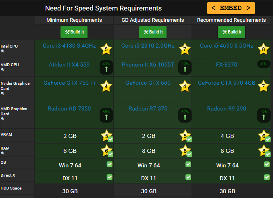Screen dimensions: 273x198
Task: Click star rating 5 beside Core i3-4130
Action: (x=106, y=49)
